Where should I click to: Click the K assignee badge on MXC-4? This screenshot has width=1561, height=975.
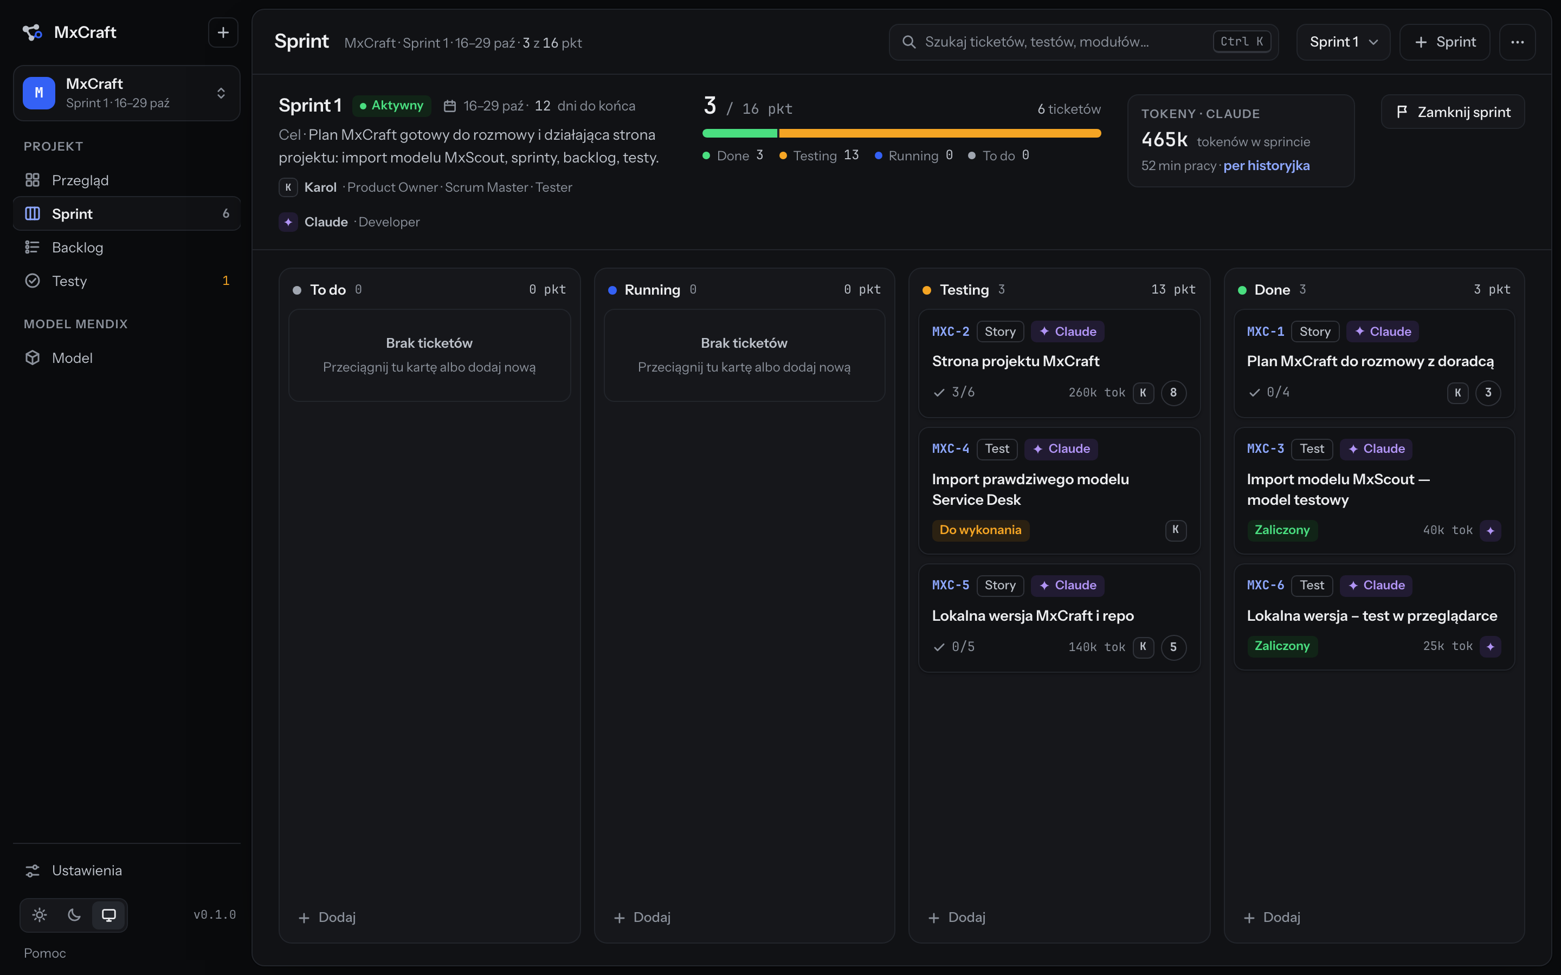[1175, 530]
